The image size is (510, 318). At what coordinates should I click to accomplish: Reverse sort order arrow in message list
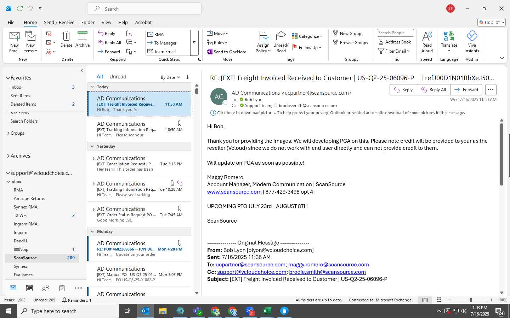click(x=187, y=77)
